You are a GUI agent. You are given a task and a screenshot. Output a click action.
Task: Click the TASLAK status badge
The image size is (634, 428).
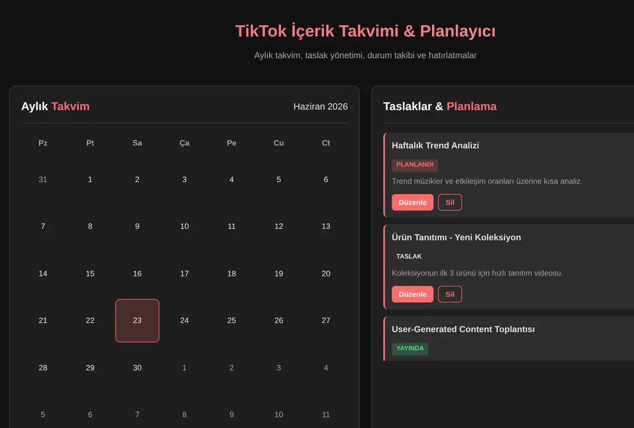point(409,256)
